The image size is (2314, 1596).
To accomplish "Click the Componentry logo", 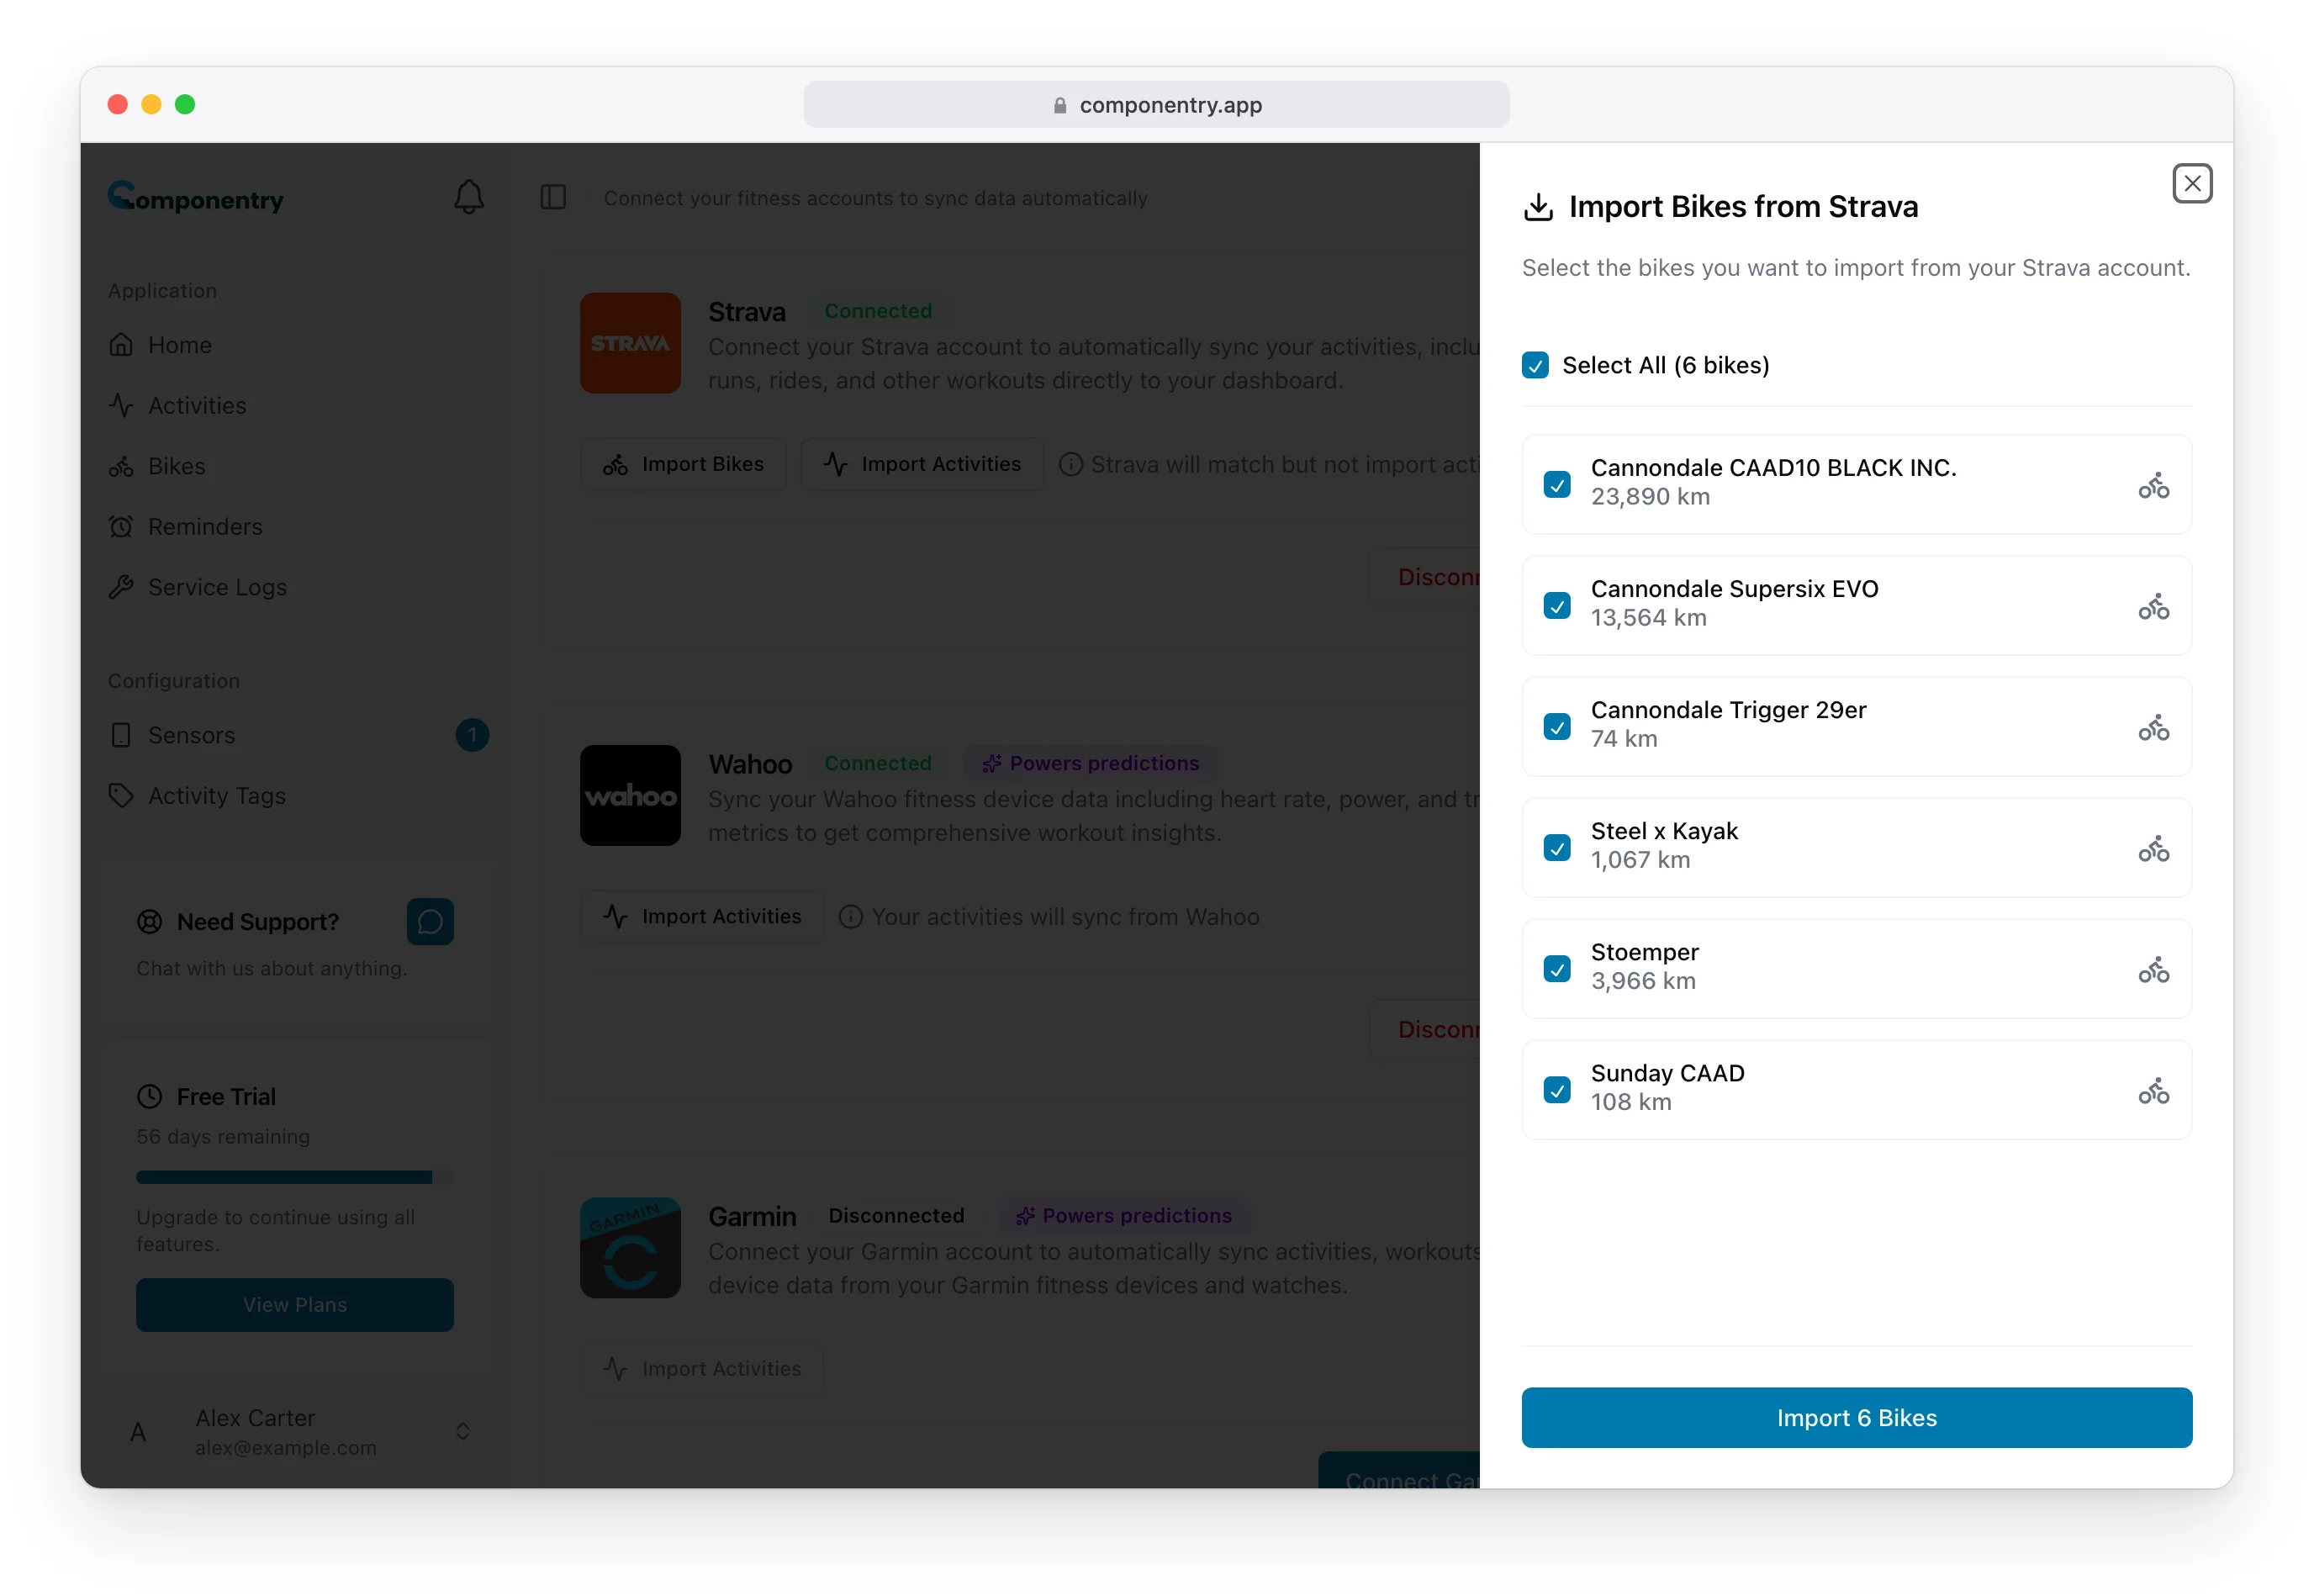I will pos(196,197).
